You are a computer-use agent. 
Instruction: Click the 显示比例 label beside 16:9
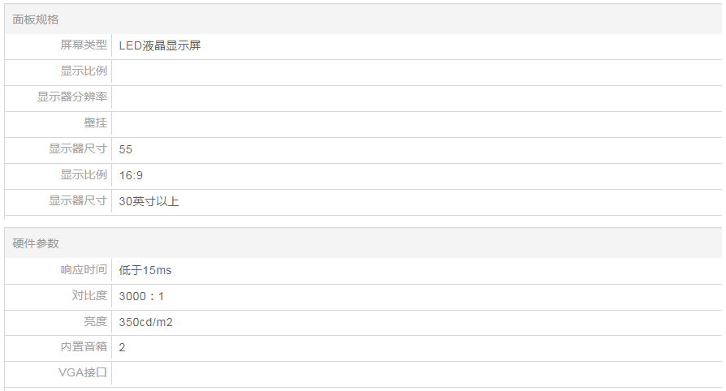[x=84, y=175]
